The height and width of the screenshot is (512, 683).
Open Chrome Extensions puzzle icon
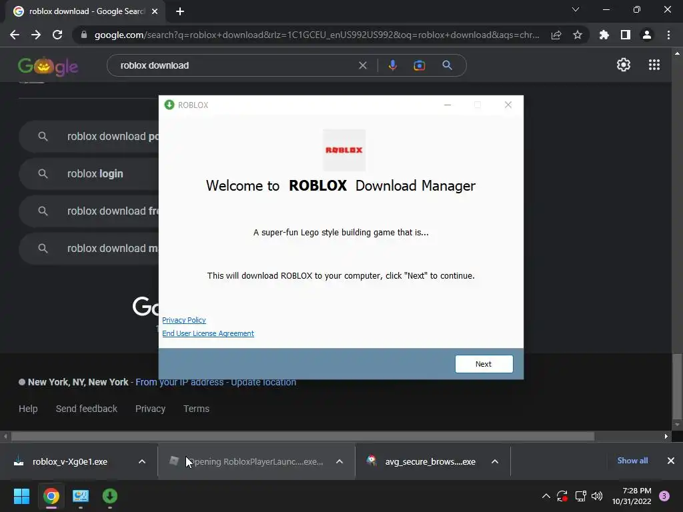pyautogui.click(x=604, y=35)
